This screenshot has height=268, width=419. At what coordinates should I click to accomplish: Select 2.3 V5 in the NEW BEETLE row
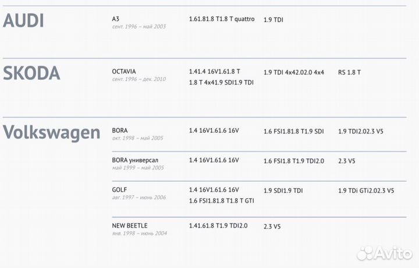click(x=272, y=225)
